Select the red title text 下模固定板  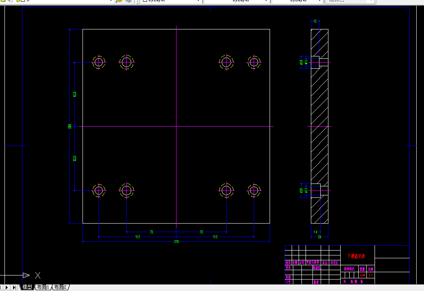pyautogui.click(x=357, y=256)
